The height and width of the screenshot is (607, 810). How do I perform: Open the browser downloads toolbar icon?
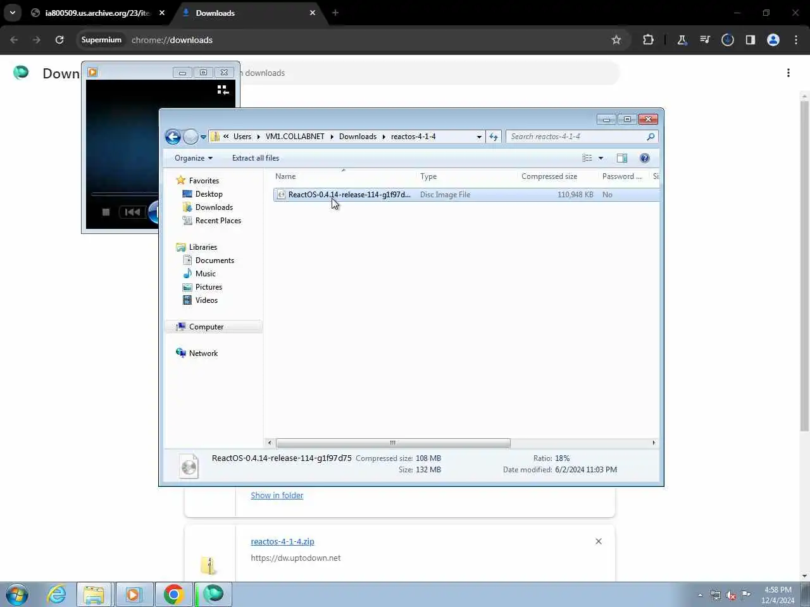(x=728, y=40)
